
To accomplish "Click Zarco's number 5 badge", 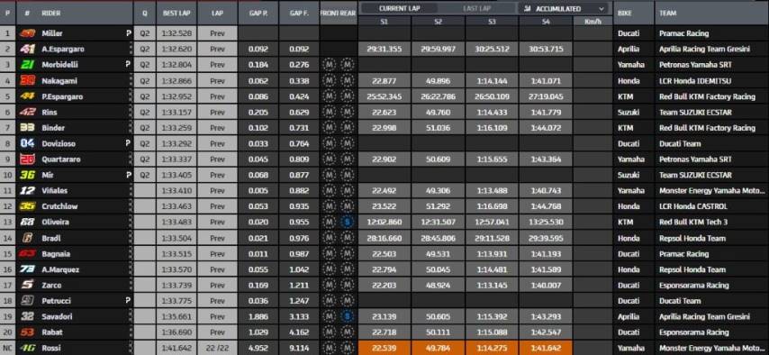I will click(x=27, y=285).
